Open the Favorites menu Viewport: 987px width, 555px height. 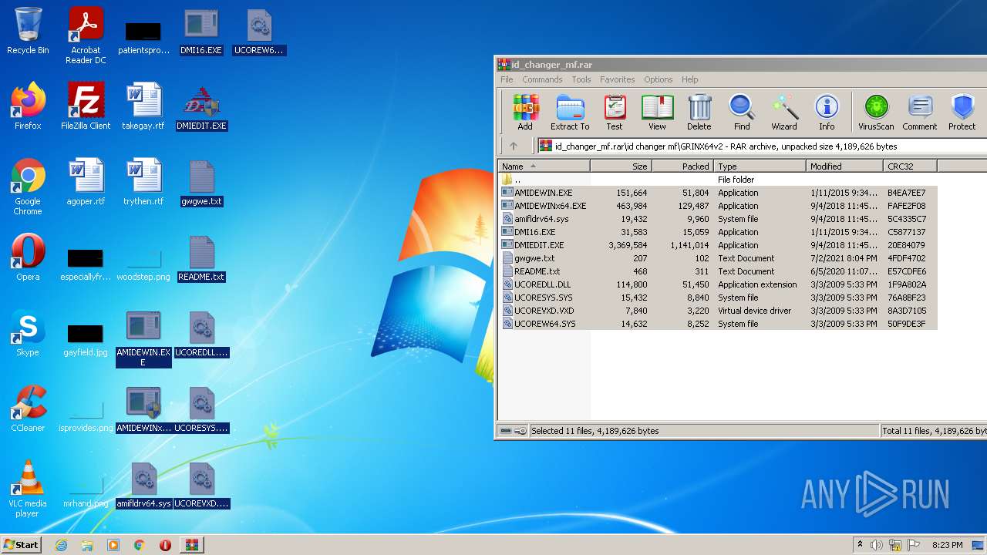click(618, 79)
